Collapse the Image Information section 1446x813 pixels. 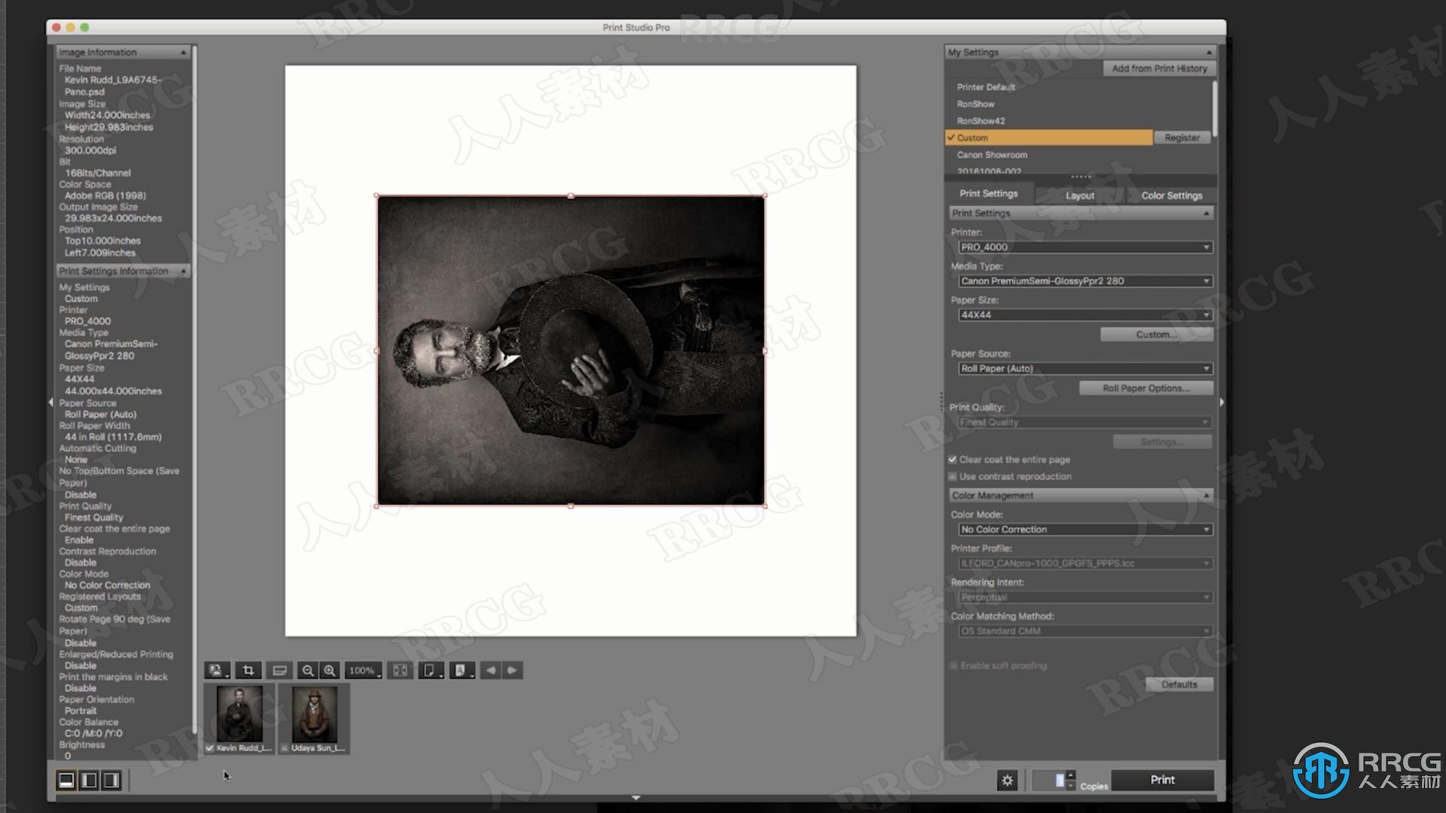click(x=183, y=52)
